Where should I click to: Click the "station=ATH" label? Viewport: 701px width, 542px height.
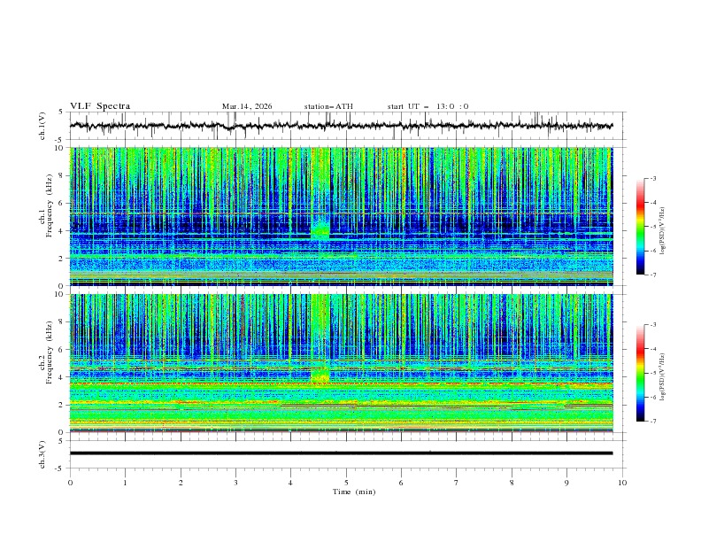(x=328, y=106)
